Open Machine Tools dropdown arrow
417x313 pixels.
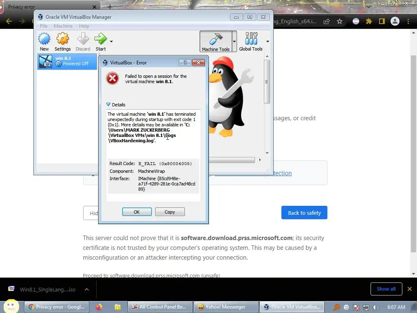[234, 42]
